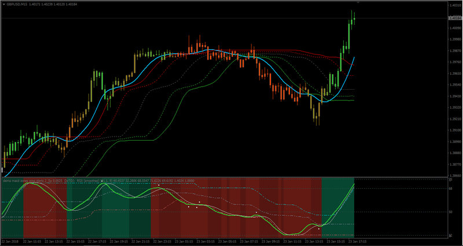The width and height of the screenshot is (463, 246).
Task: Click the 22 Jan 15:15 time label
Action: point(75,241)
